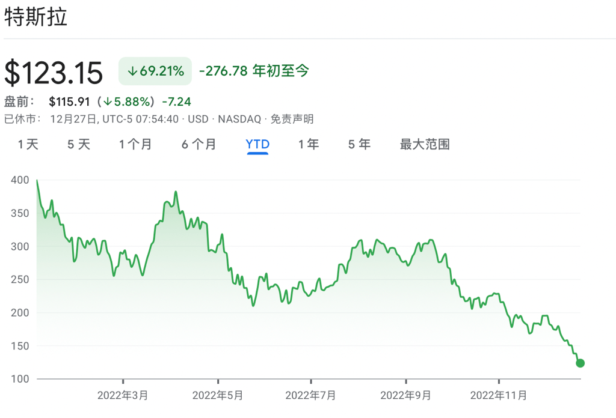Open the 免责声明 disclaimer link
This screenshot has height=418, width=616.
click(x=294, y=118)
